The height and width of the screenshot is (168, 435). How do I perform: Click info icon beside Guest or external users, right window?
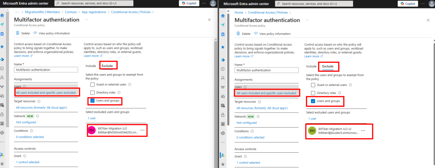click(350, 85)
